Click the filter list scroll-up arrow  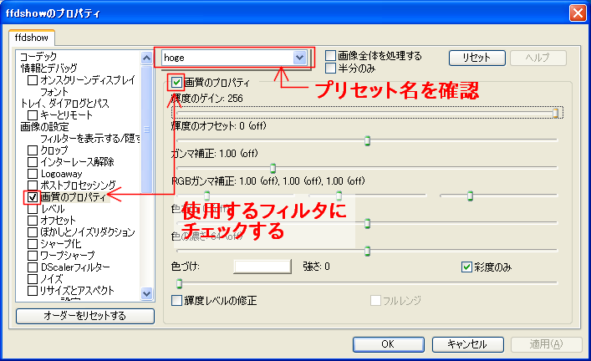pyautogui.click(x=146, y=58)
